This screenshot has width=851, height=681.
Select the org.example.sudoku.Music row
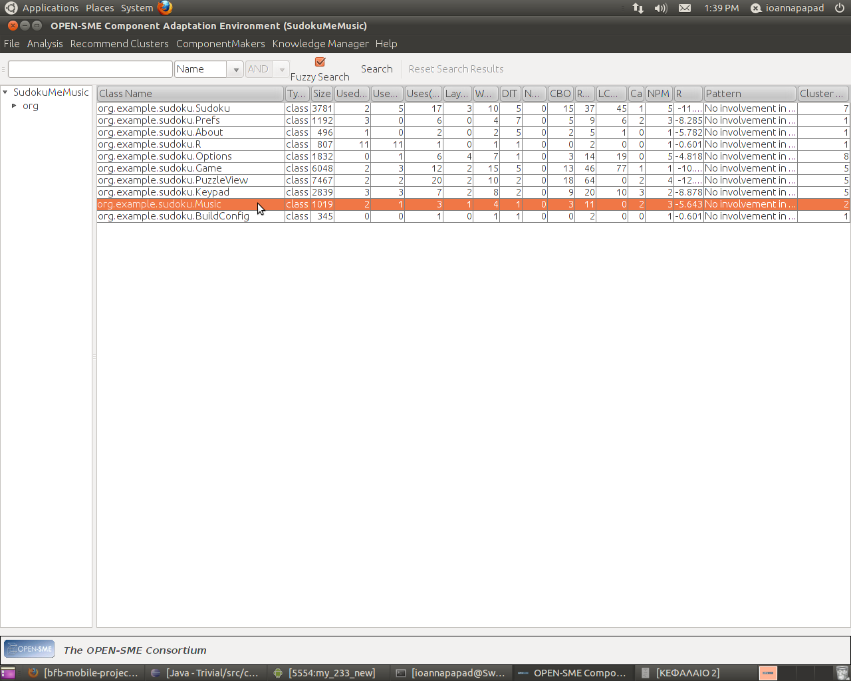[473, 204]
